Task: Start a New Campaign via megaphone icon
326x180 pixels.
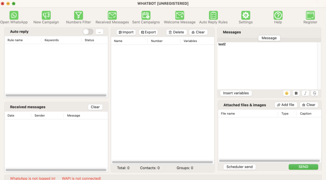Action: (x=46, y=15)
